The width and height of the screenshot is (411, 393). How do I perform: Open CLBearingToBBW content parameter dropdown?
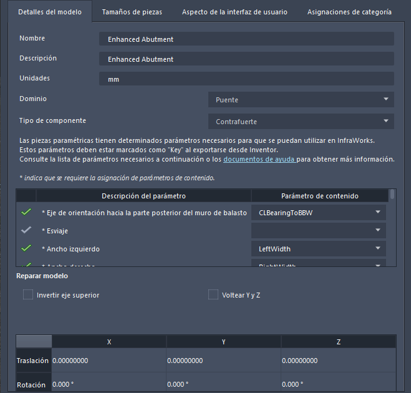[x=319, y=213]
